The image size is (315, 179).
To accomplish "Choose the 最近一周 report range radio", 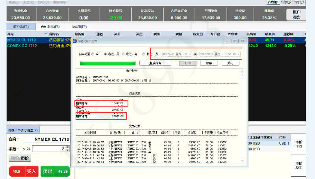I will click(105, 54).
